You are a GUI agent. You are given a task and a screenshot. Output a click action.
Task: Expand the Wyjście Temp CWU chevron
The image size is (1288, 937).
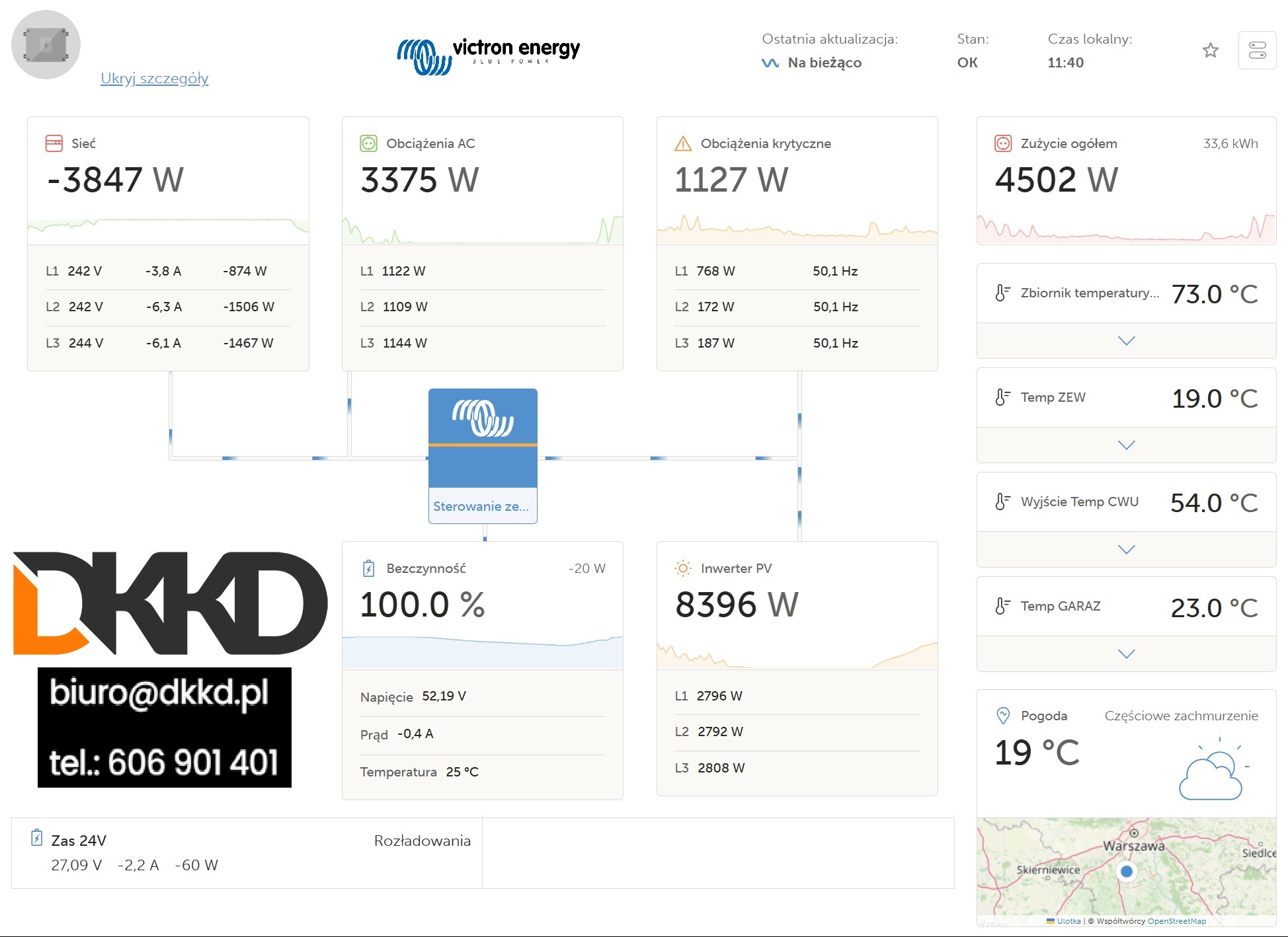[x=1126, y=549]
